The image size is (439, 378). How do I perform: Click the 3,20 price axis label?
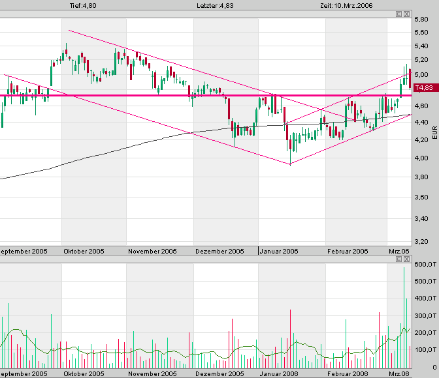(x=421, y=241)
